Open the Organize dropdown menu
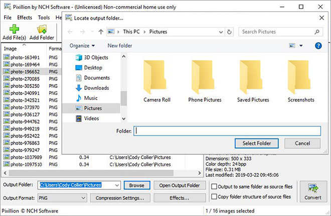 click(82, 45)
